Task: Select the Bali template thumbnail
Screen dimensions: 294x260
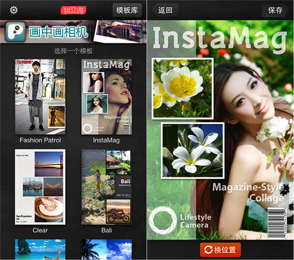Action: [107, 187]
